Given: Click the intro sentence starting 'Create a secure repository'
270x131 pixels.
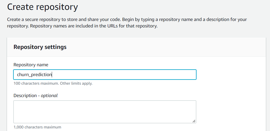Looking at the screenshot, I should point(64,19).
